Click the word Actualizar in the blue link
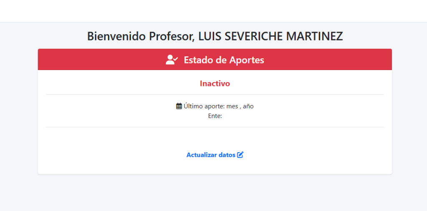427x211 pixels. 201,155
